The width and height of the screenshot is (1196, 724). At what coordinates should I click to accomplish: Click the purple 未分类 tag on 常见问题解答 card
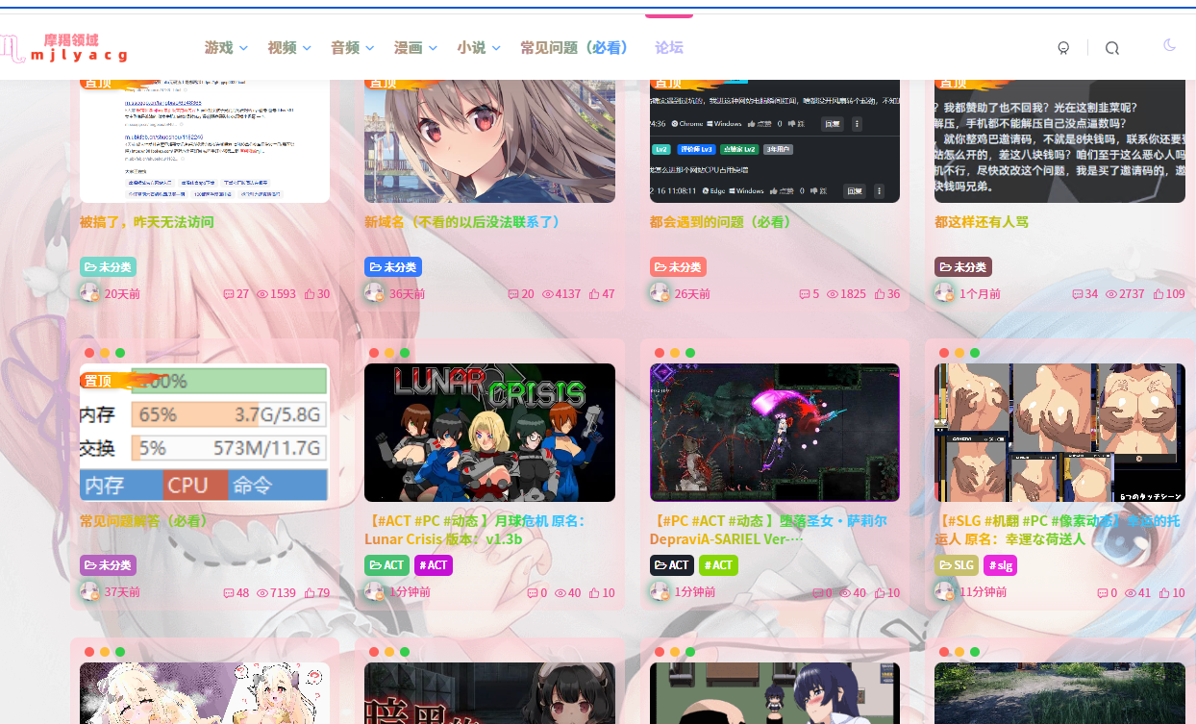click(x=108, y=565)
